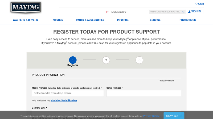Dismiss cookies with OKAY, GOT IT
This screenshot has width=213, height=119.
pos(174,116)
